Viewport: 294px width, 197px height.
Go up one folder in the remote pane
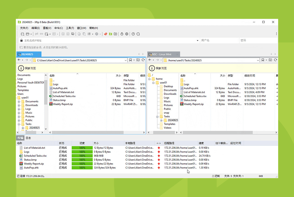click(x=270, y=60)
